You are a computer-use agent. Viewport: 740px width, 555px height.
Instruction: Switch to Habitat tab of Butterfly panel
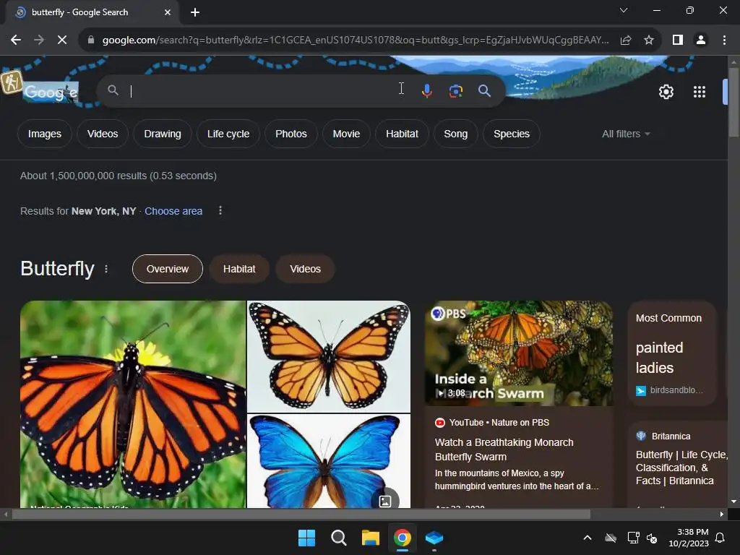(x=239, y=269)
